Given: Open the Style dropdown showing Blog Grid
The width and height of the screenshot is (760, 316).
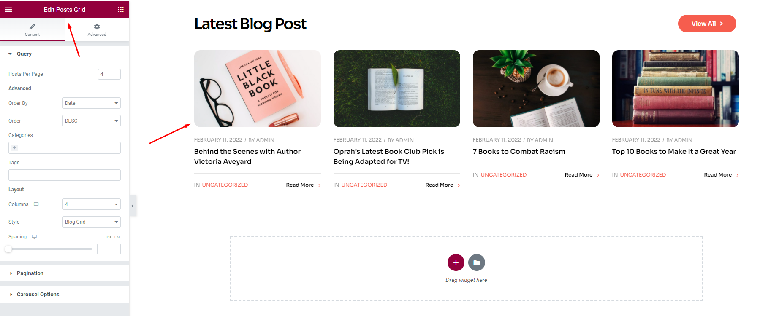Looking at the screenshot, I should coord(92,222).
